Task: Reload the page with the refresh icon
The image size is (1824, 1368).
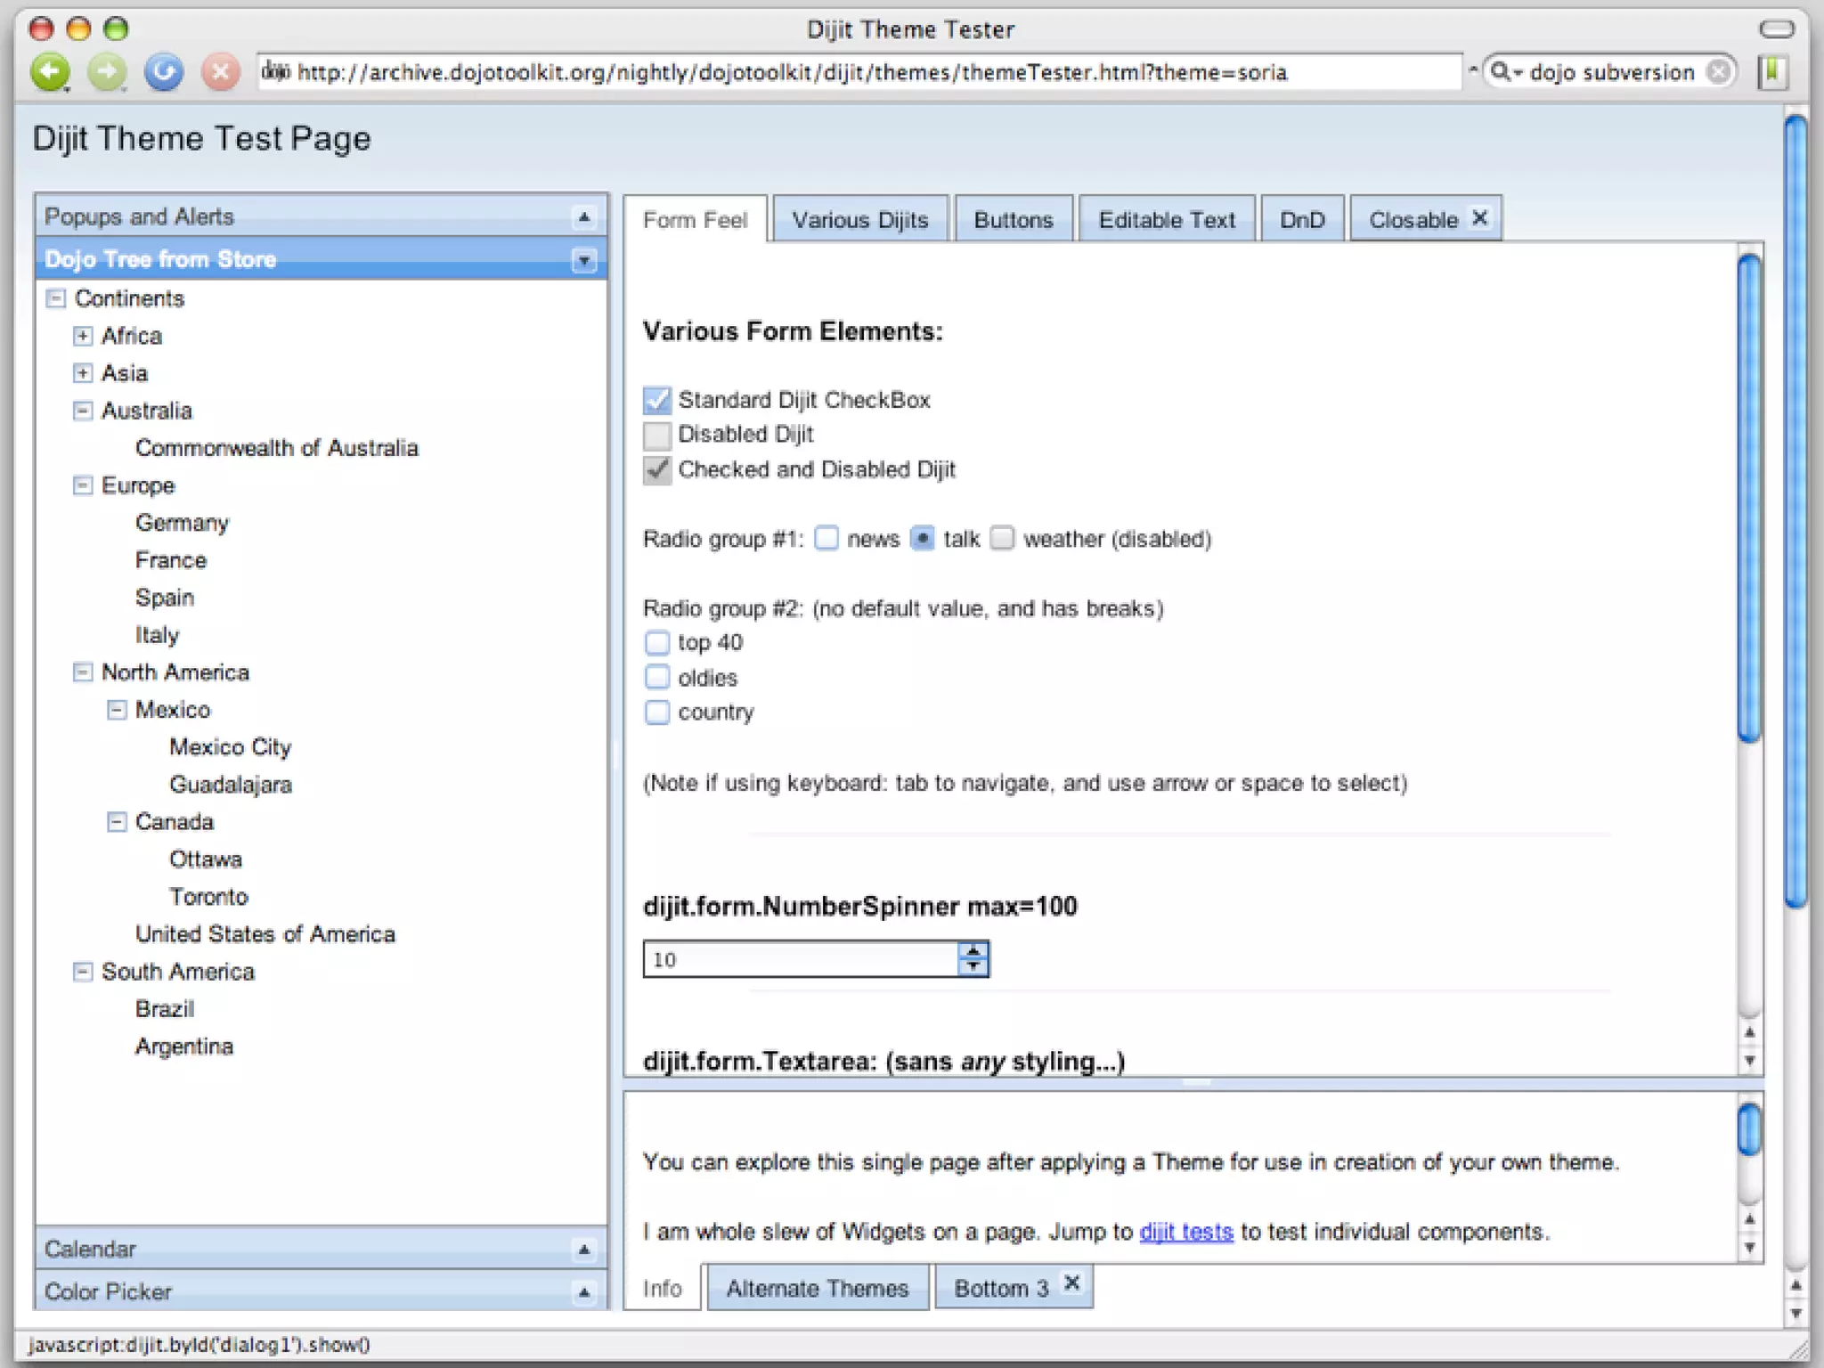Action: coord(164,73)
